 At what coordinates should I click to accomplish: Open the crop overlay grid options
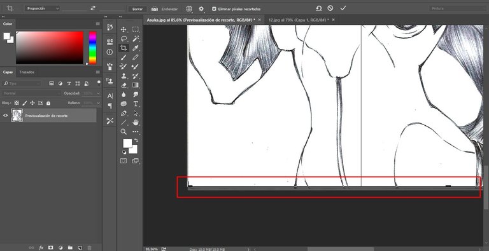tap(189, 9)
